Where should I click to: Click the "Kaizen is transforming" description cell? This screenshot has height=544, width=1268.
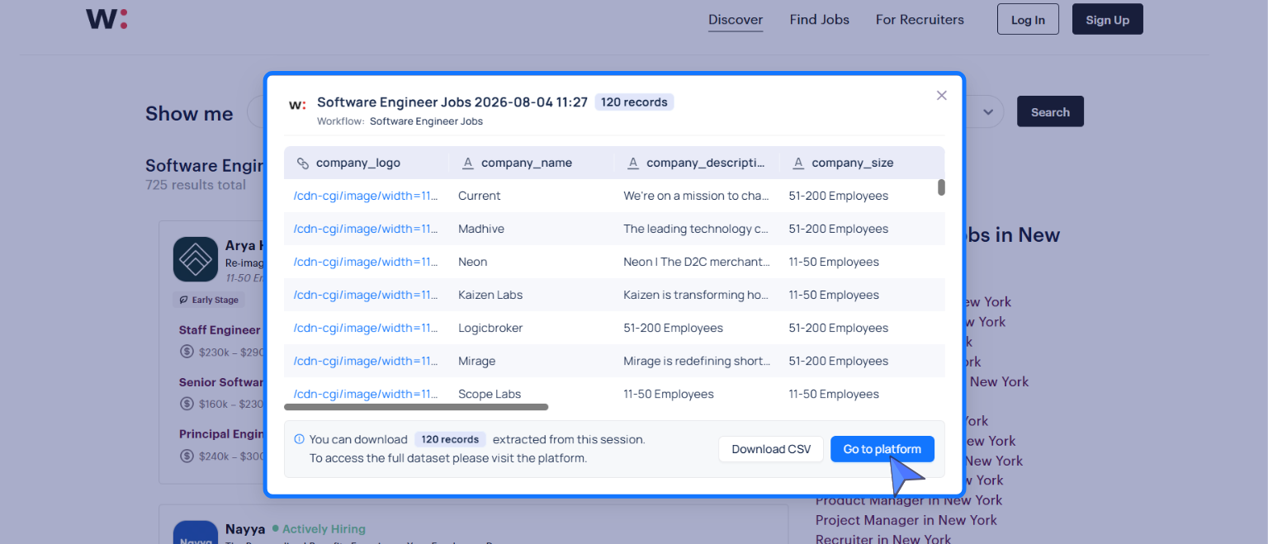pos(697,295)
